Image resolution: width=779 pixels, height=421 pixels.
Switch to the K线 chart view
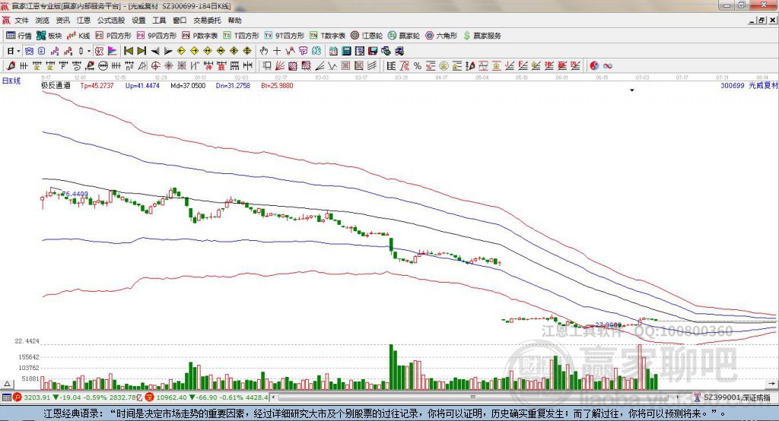click(x=78, y=36)
